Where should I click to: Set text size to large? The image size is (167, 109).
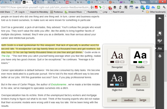(143, 100)
